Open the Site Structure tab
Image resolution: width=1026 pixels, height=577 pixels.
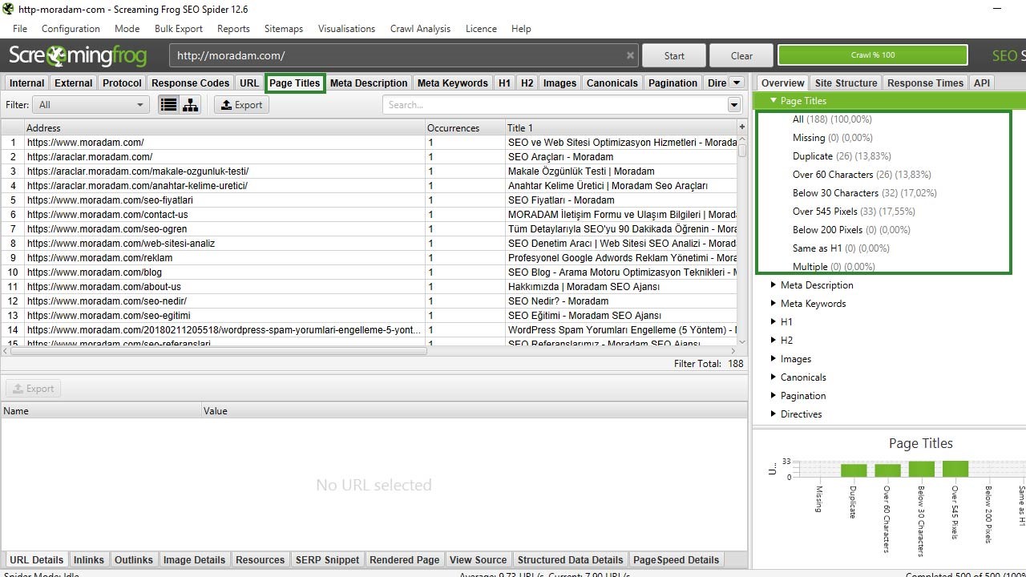click(846, 83)
